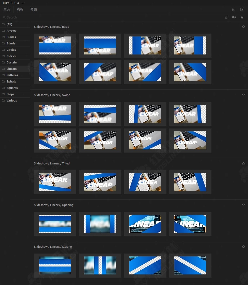Select Swipe preset with thin left vertical stripe
The width and height of the screenshot is (248, 285).
pos(145,114)
